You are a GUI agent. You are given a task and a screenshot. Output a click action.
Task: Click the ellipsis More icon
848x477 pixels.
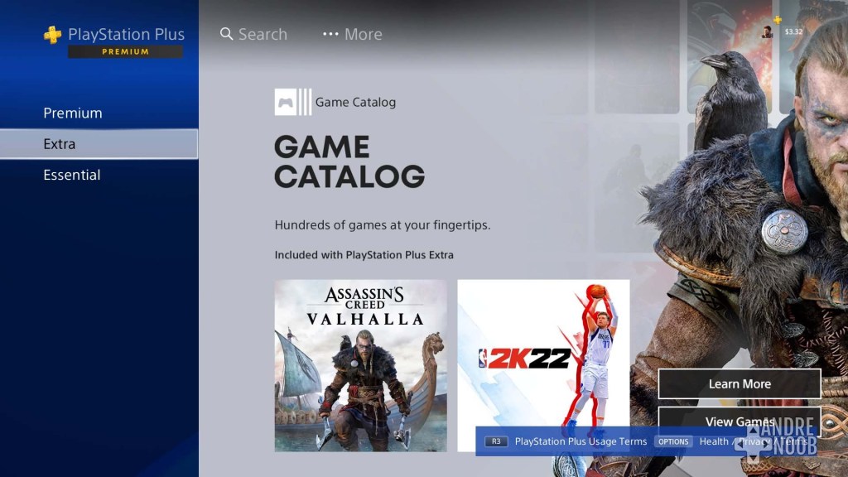[x=329, y=34]
